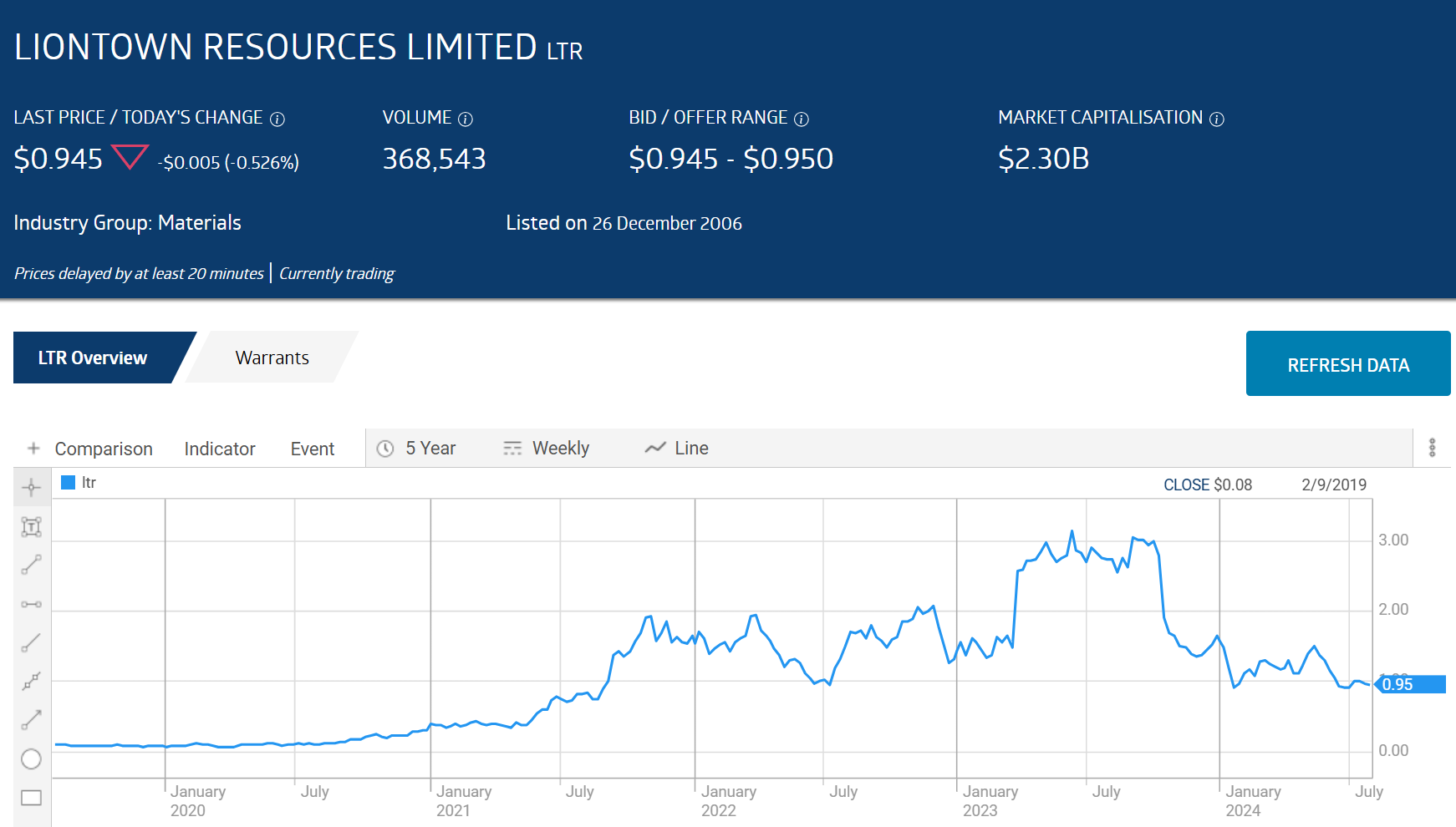Click the Currently trading status text

(x=337, y=274)
